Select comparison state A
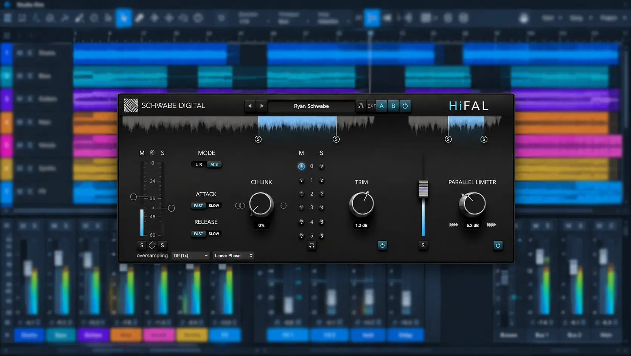This screenshot has width=631, height=356. [x=382, y=106]
